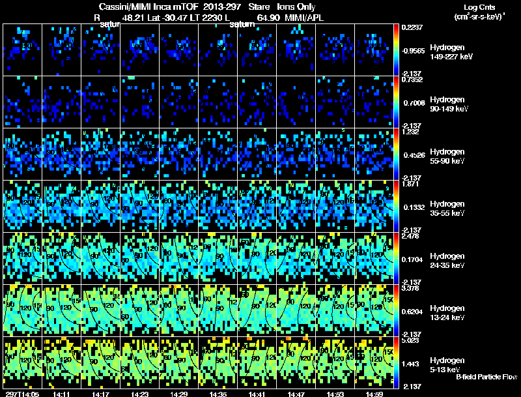Select the 14:23 panel in the 35-55 keV row
Screen dimensions: 521x397
(x=140, y=206)
